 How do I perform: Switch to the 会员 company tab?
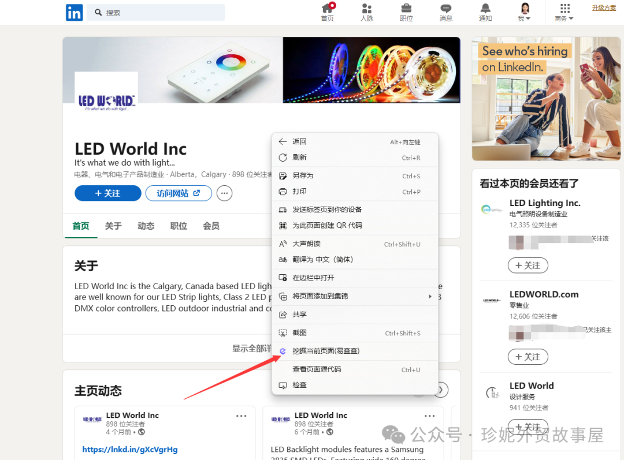211,226
